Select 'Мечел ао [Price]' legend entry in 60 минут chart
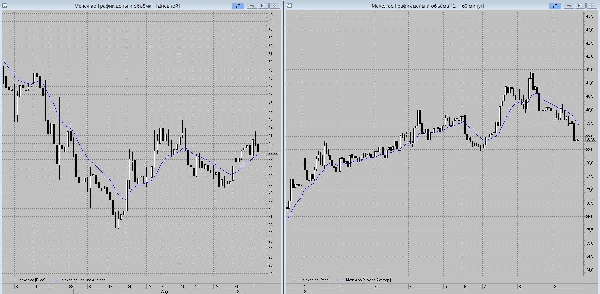 tap(316, 280)
